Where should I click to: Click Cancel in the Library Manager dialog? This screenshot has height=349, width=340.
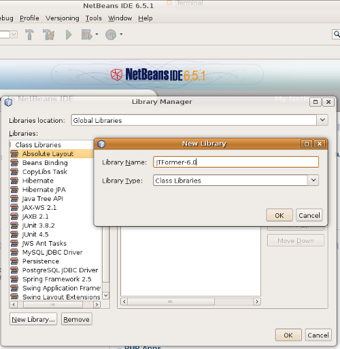[318, 335]
